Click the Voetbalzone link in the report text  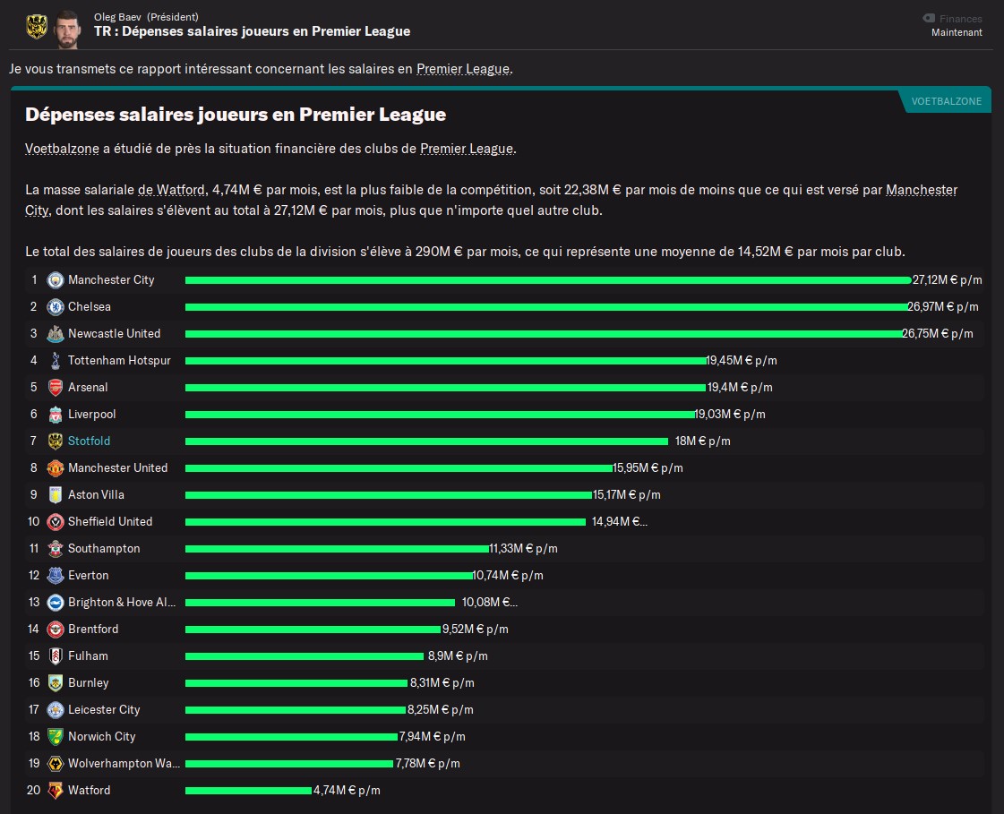[62, 149]
